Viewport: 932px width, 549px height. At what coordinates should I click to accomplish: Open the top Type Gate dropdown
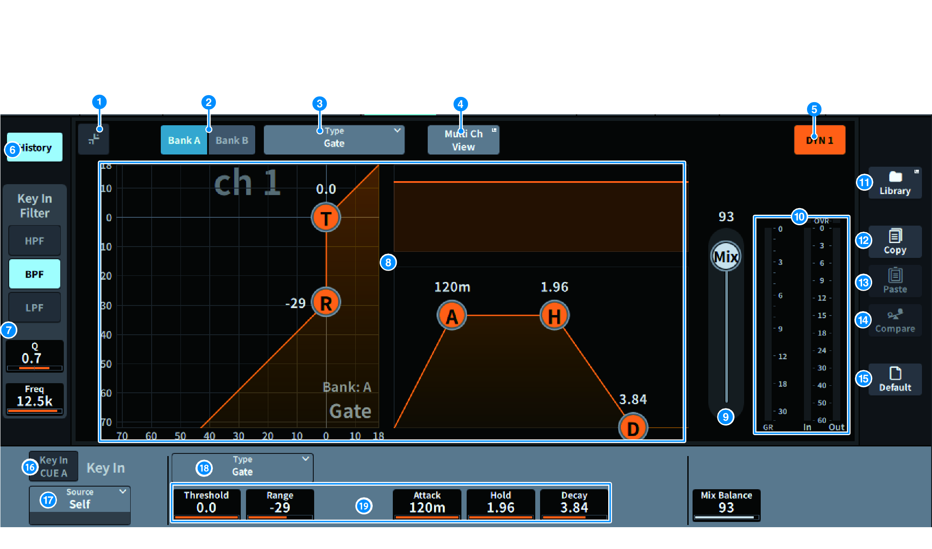point(334,140)
